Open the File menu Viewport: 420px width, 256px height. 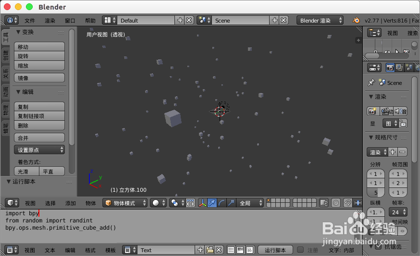click(x=30, y=21)
